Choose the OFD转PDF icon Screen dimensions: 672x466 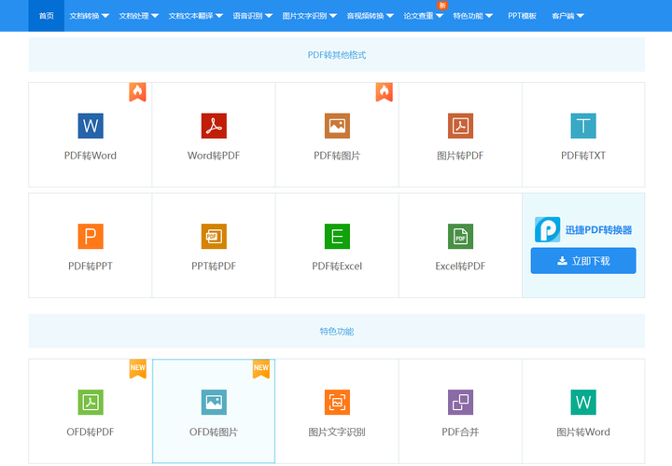(x=91, y=403)
